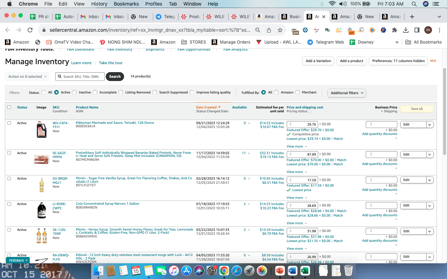Open the Chrome profile avatar
447x279 pixels.
(428, 30)
